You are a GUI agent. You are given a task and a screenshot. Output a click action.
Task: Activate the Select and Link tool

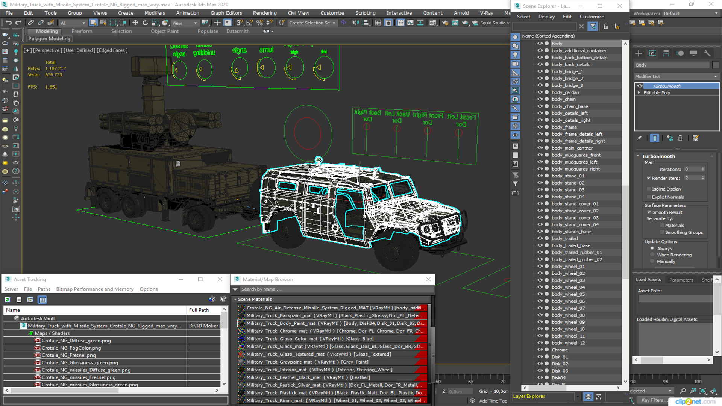click(x=31, y=23)
